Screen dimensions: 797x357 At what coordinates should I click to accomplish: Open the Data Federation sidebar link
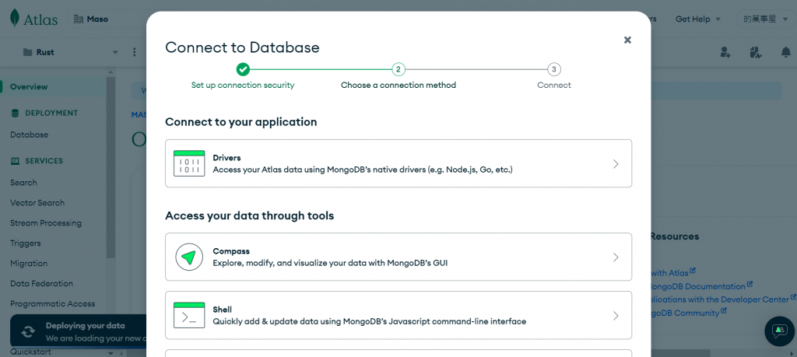pyautogui.click(x=41, y=284)
